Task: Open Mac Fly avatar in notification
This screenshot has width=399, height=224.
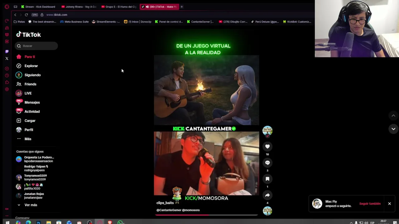Action: pyautogui.click(x=317, y=203)
